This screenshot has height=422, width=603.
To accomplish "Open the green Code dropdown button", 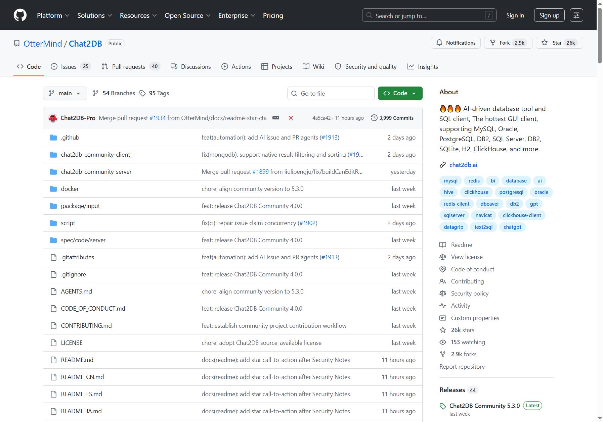I will pyautogui.click(x=400, y=93).
